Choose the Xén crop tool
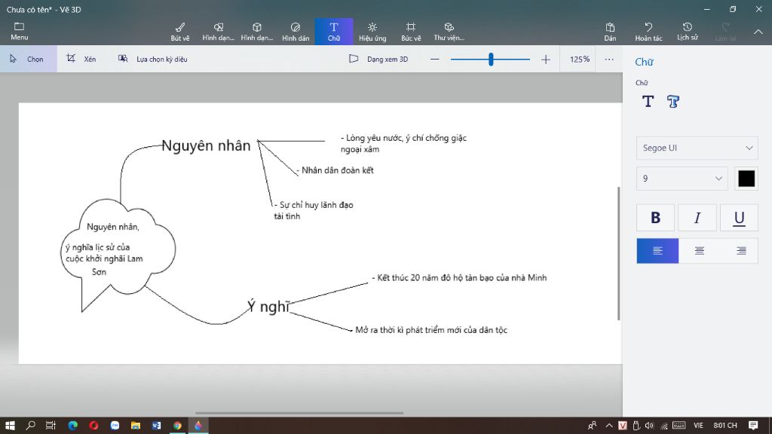The height and width of the screenshot is (434, 772). [81, 59]
